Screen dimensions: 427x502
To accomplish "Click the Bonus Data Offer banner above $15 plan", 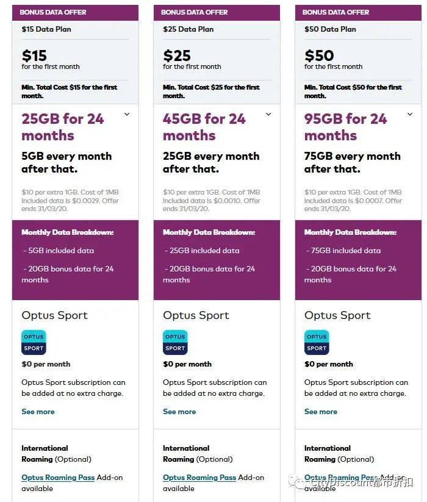I will coord(75,12).
